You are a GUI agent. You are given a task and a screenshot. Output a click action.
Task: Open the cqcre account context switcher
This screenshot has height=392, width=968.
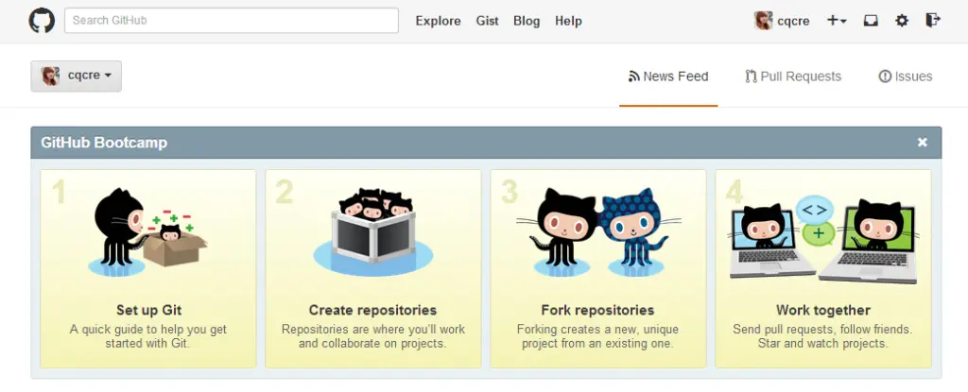(x=76, y=76)
